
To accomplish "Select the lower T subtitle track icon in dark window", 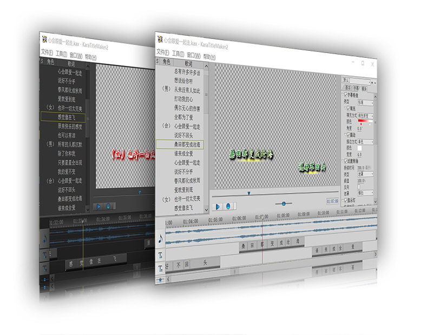I will (45, 267).
